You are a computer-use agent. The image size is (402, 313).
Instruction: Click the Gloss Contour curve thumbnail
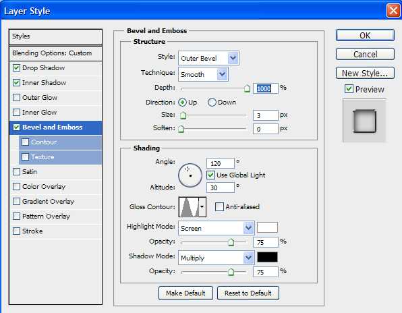(x=190, y=207)
